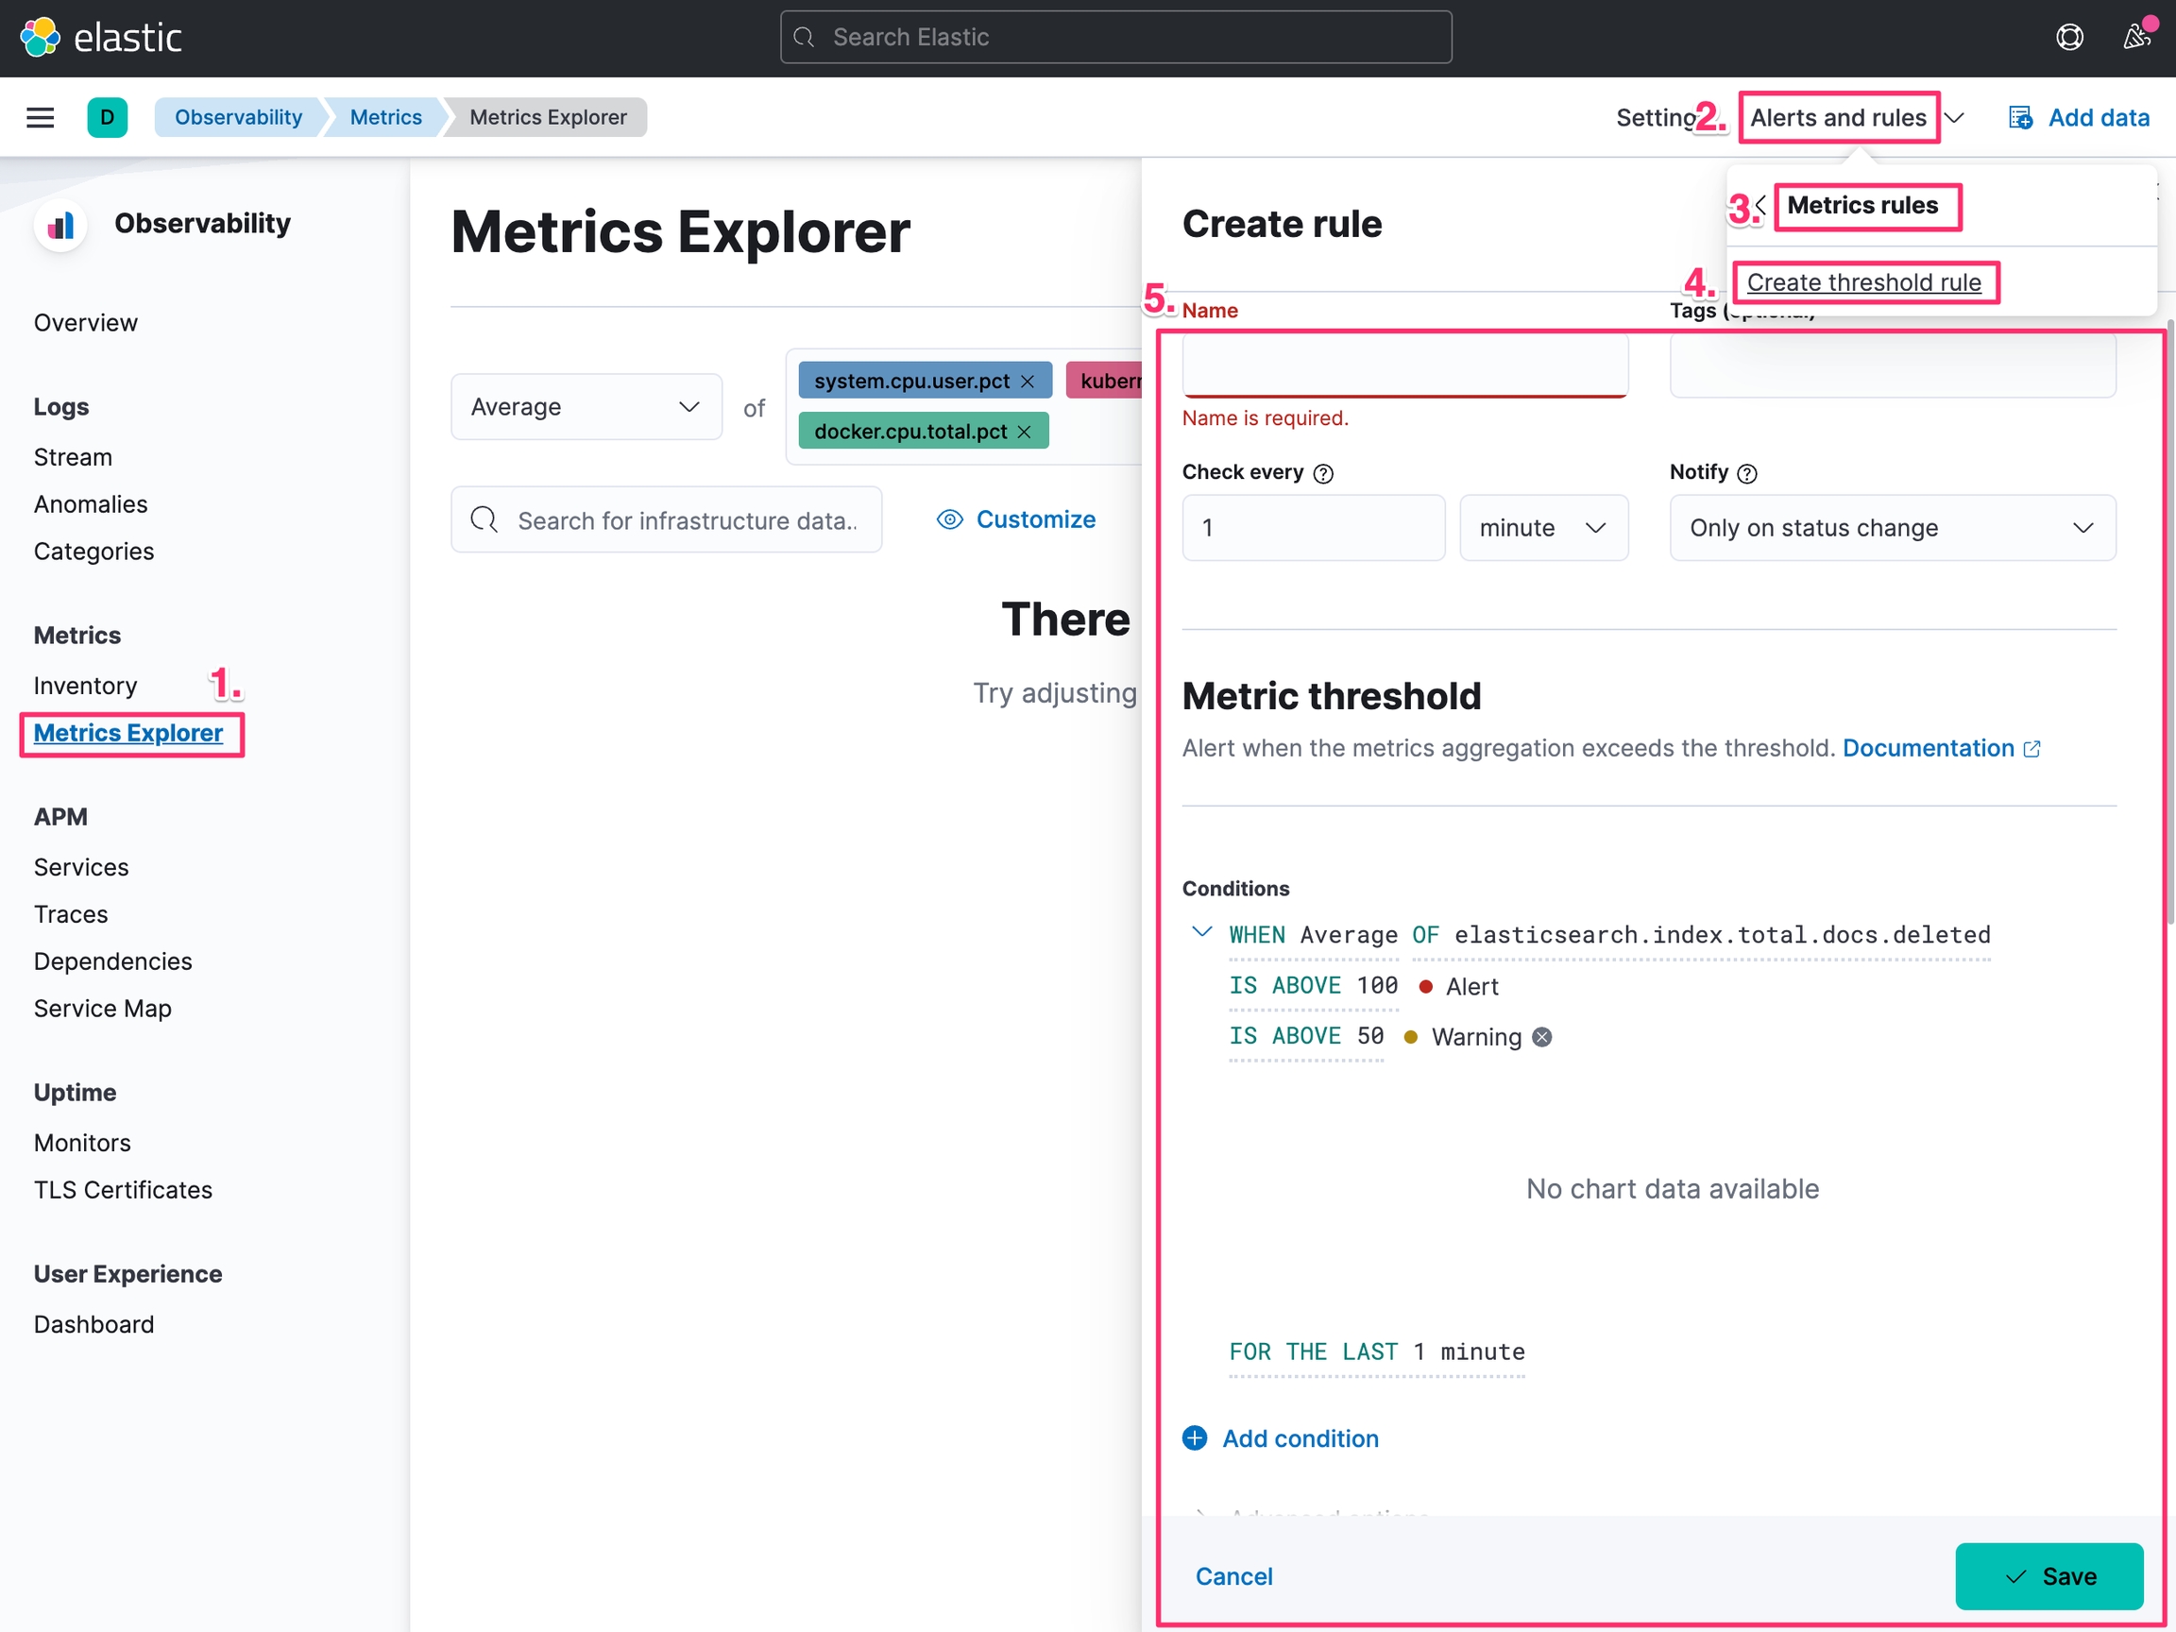Open the Only on status change dropdown
The height and width of the screenshot is (1632, 2176).
click(1892, 528)
